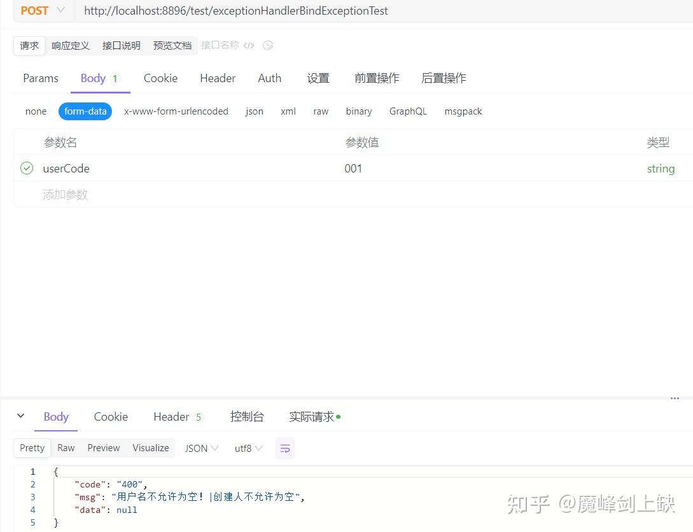Switch to the 响应定义 tab

tap(70, 45)
